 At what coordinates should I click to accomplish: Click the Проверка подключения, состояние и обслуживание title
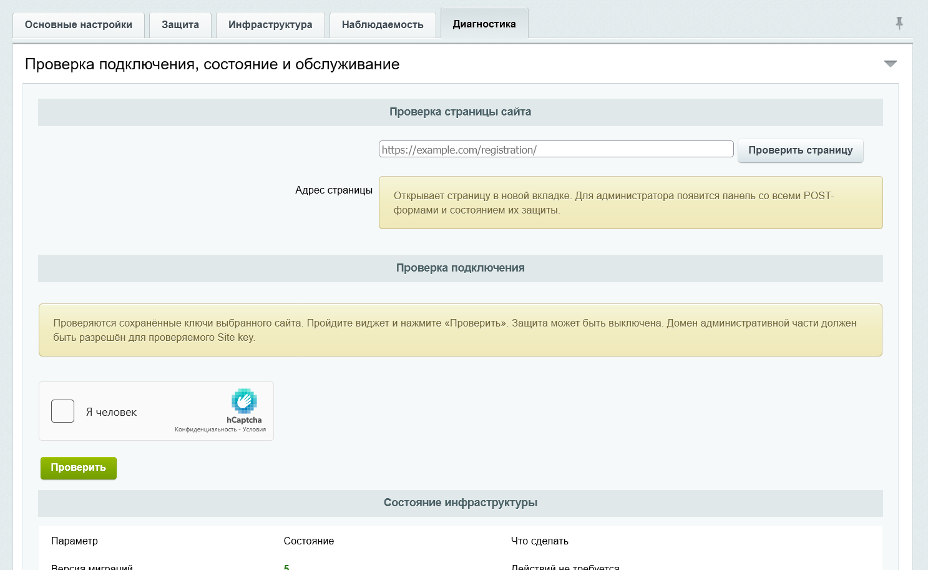pos(212,64)
